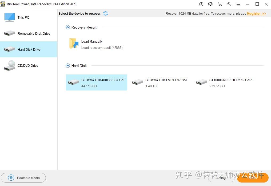Viewport: 271px width, 186px height.
Task: Click the Hard Disk Drive sidebar drive icon
Action: [x=10, y=49]
